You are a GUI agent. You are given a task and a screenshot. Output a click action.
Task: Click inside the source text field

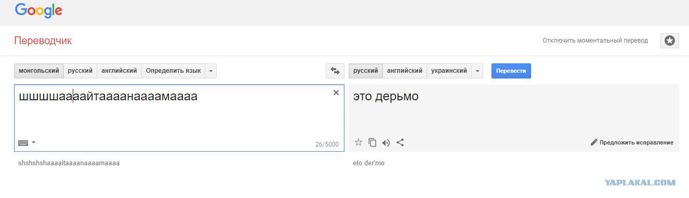point(179,118)
